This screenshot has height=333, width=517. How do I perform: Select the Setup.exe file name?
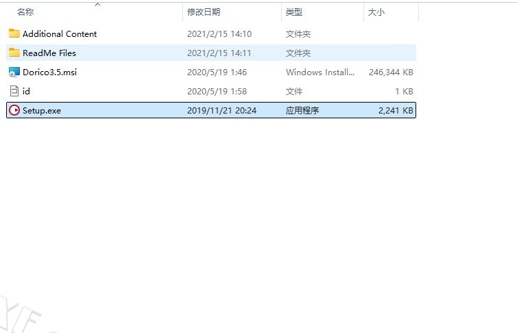42,110
